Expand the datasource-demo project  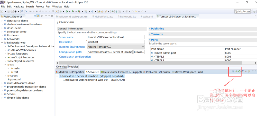pyautogui.click(x=2, y=21)
